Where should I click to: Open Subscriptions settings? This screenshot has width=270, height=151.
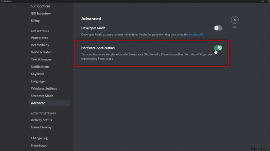click(40, 6)
